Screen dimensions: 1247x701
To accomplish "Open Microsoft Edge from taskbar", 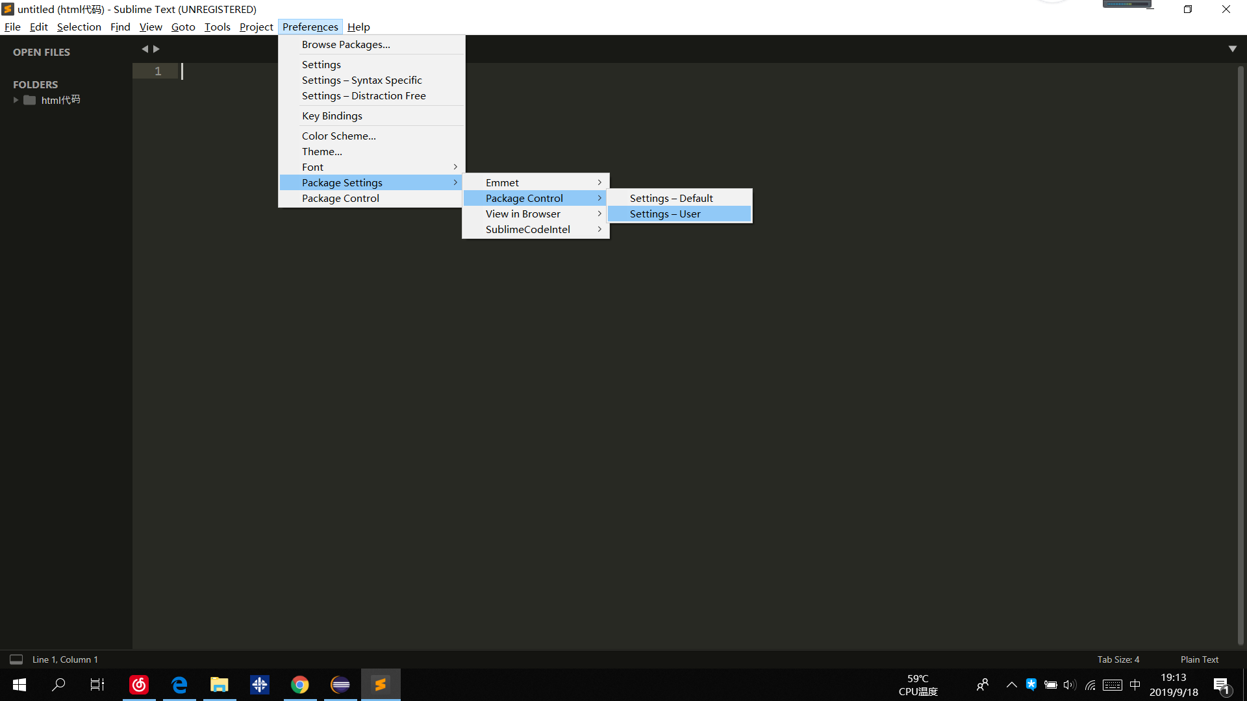I will coord(179,685).
